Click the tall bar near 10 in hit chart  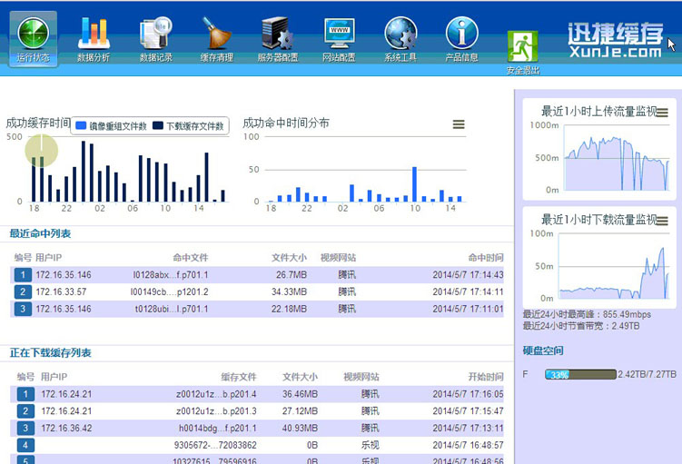pyautogui.click(x=414, y=184)
